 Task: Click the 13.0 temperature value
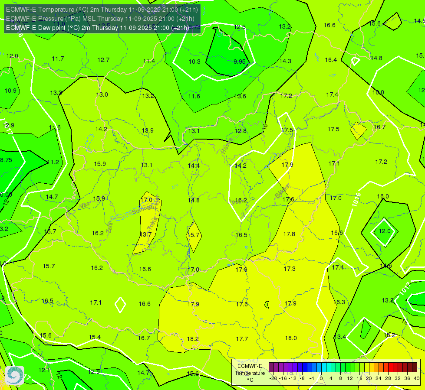tap(102, 94)
